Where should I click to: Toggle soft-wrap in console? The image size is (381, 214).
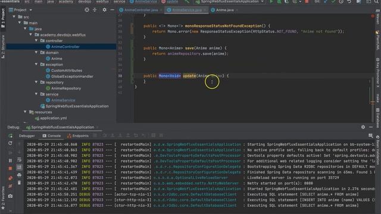click(x=19, y=160)
